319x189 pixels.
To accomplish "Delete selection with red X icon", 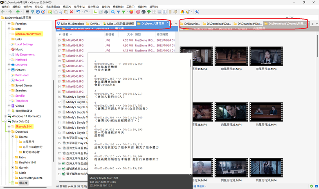I will (72, 12).
